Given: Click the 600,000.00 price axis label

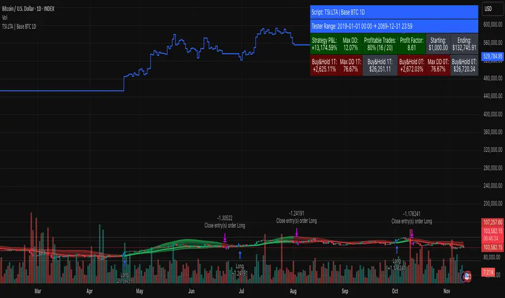Looking at the screenshot, I should coord(493,24).
